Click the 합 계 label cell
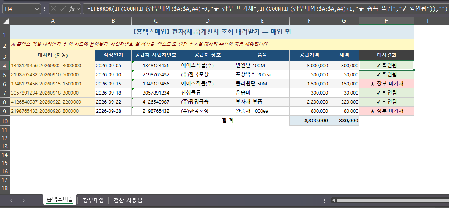 pyautogui.click(x=228, y=121)
